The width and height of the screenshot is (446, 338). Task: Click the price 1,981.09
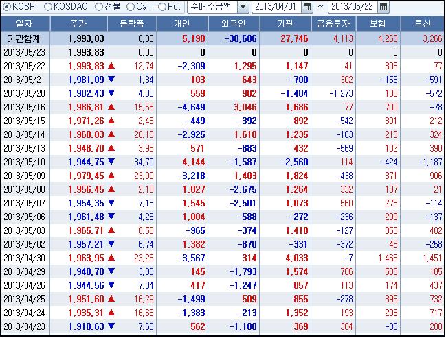[87, 80]
